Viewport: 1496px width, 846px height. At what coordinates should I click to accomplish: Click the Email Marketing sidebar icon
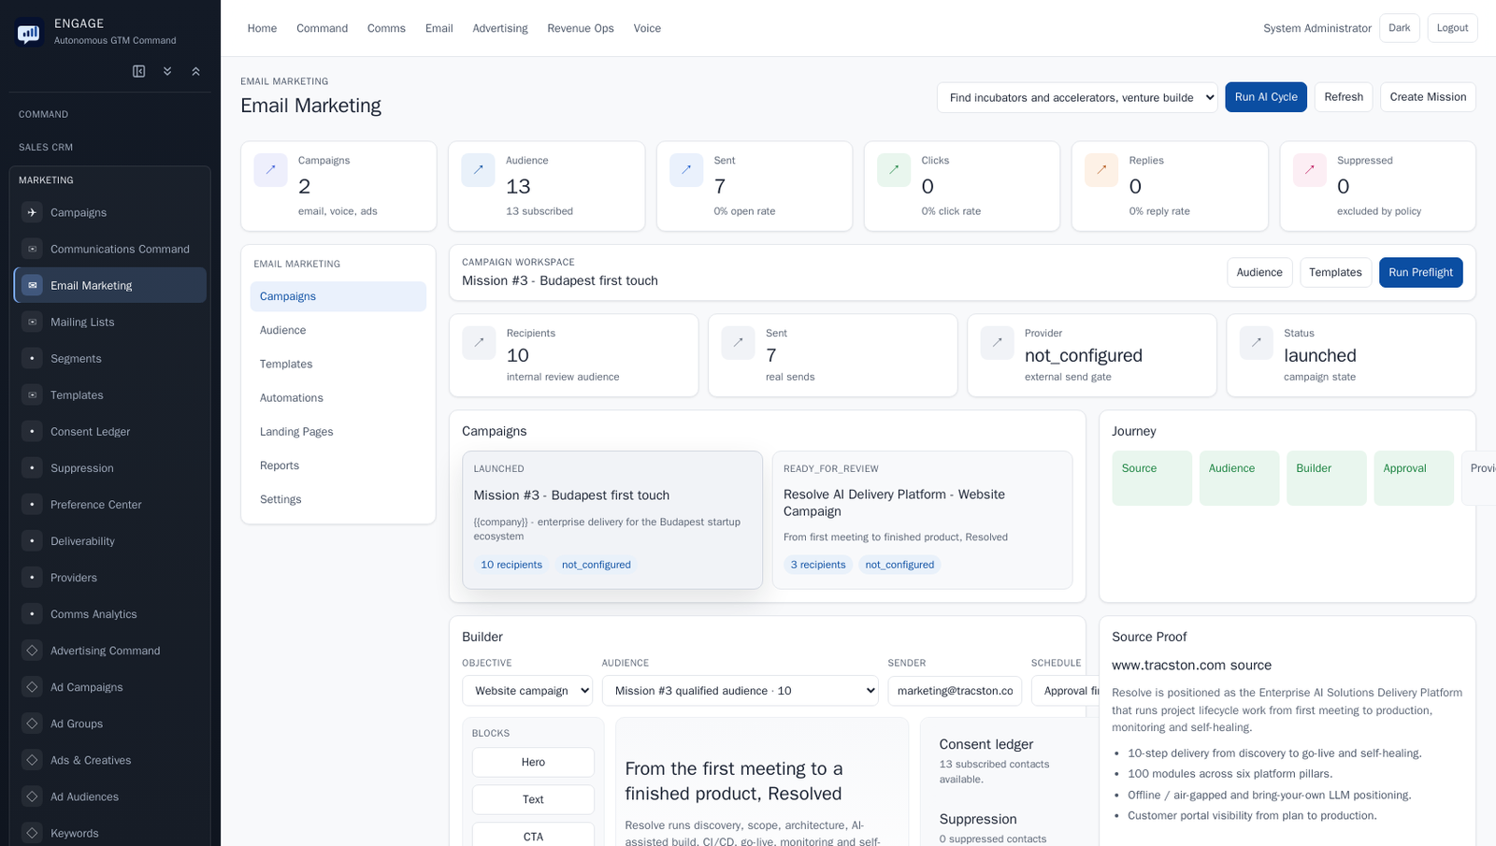(x=32, y=285)
